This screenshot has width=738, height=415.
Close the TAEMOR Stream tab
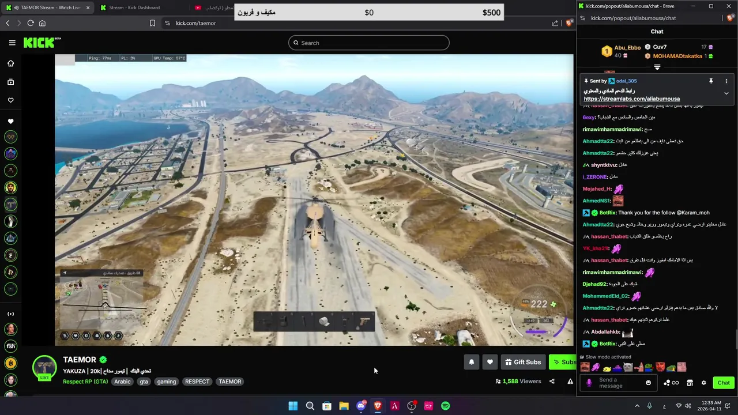coord(88,7)
